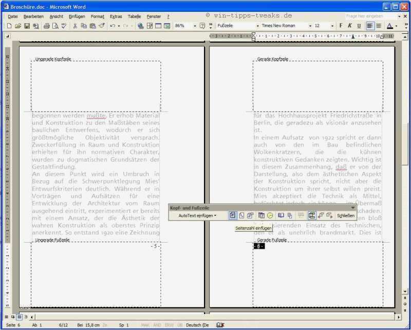Open the Tabelle menu
Image resolution: width=411 pixels, height=330 pixels.
(x=134, y=16)
